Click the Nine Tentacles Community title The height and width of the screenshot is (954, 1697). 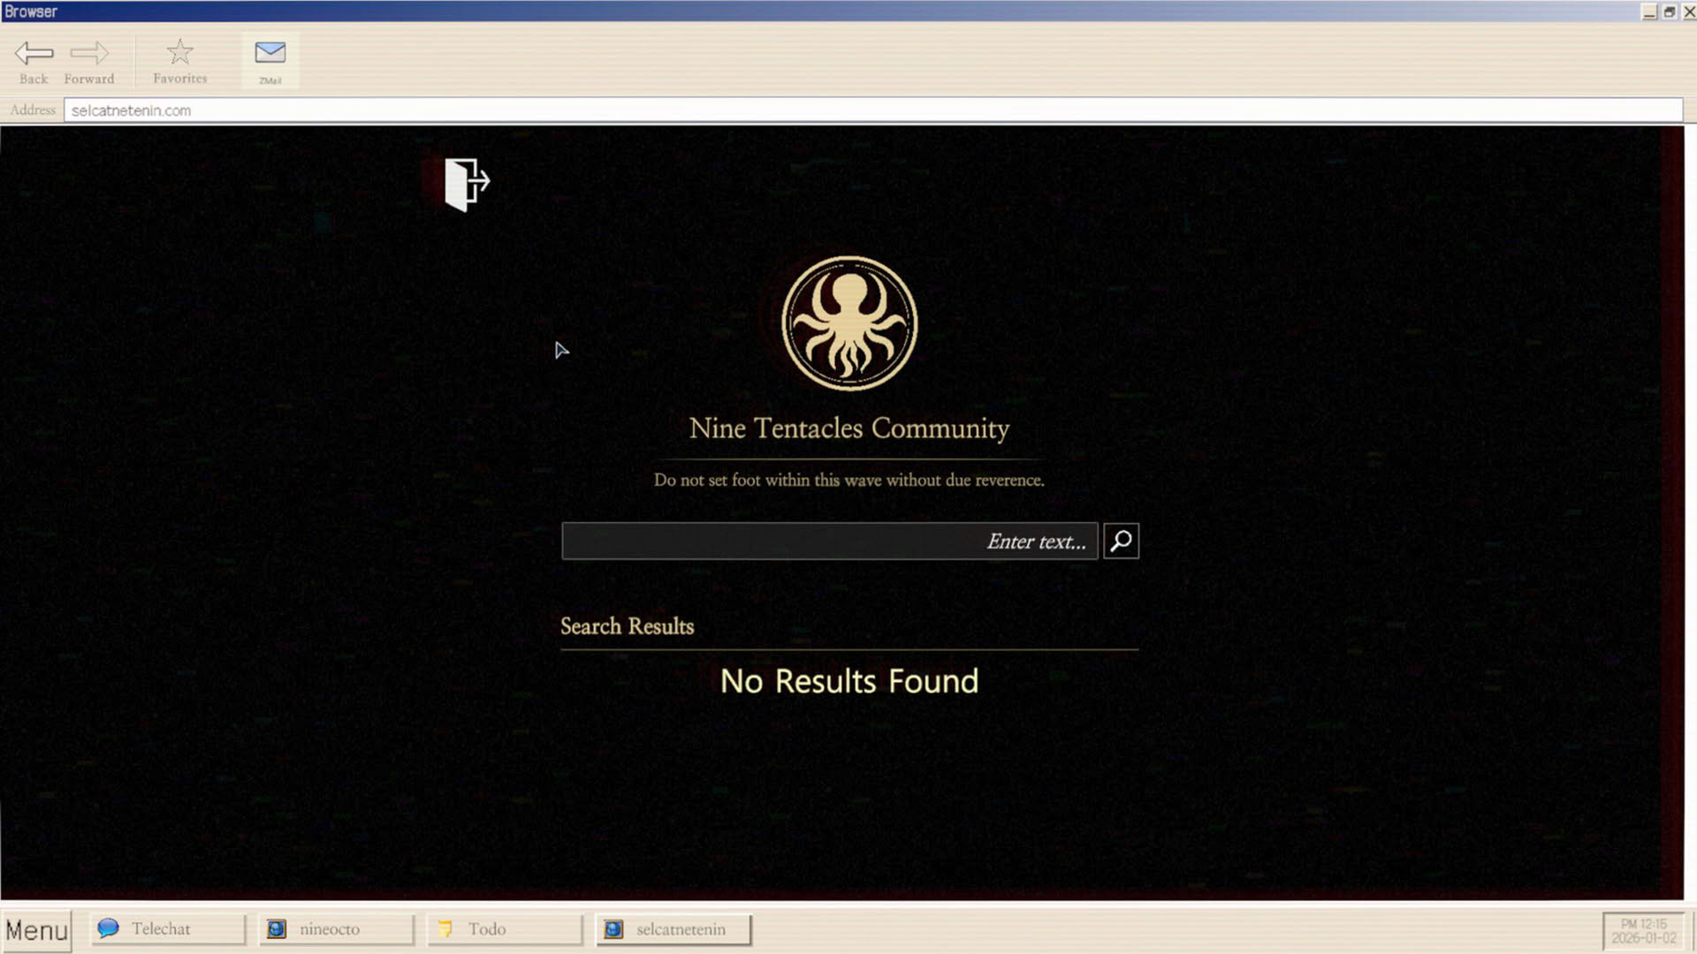849,428
